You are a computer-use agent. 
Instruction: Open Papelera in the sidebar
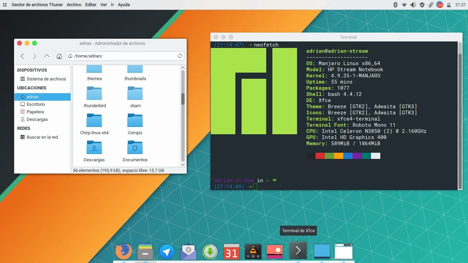42,112
